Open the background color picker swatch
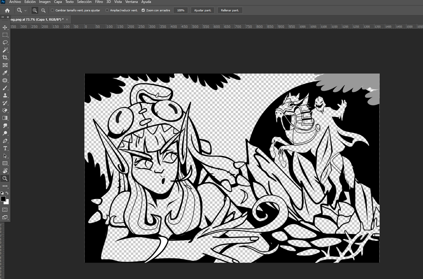 click(7, 202)
